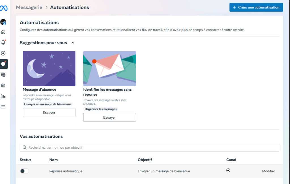Open the hamburger all-tools menu
The image size is (290, 184).
click(3, 107)
